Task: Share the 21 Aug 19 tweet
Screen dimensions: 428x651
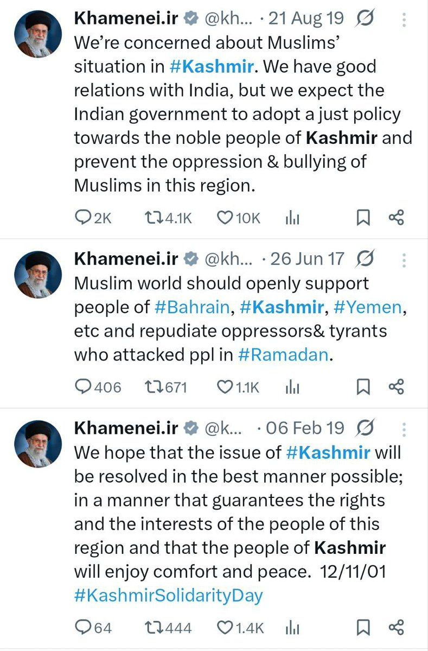Action: coord(397,218)
